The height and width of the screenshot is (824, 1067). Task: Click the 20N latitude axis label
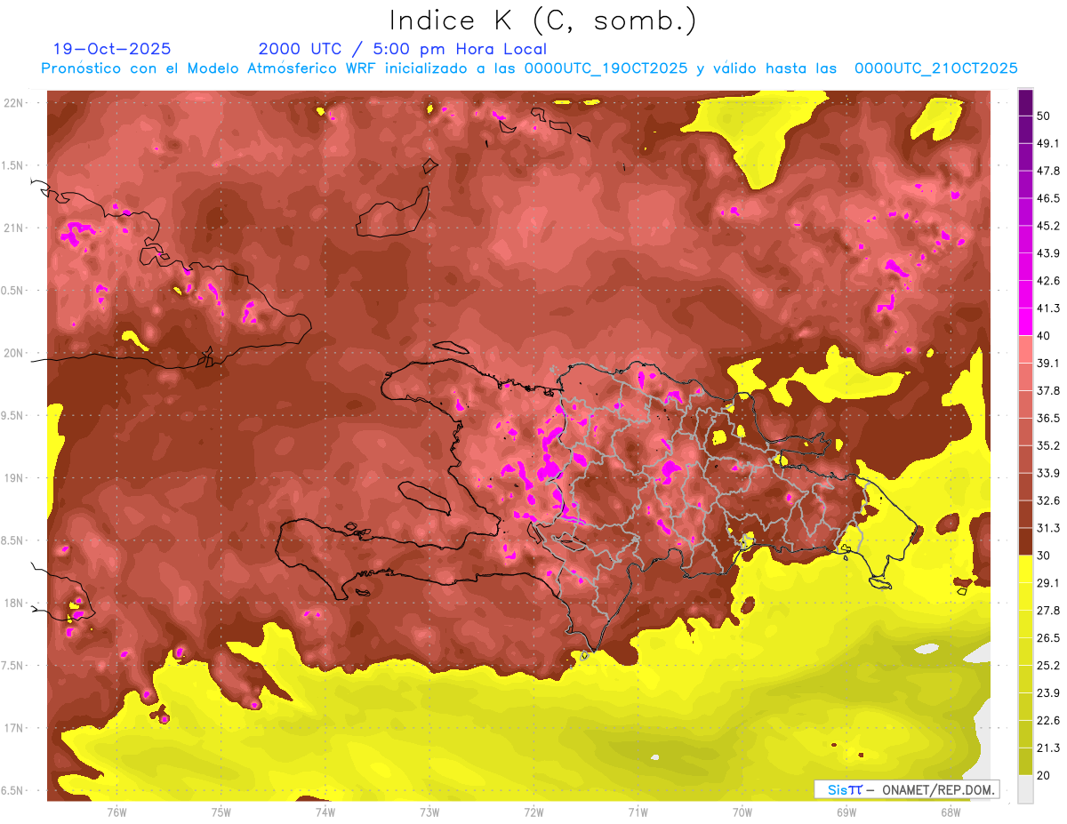coord(15,353)
